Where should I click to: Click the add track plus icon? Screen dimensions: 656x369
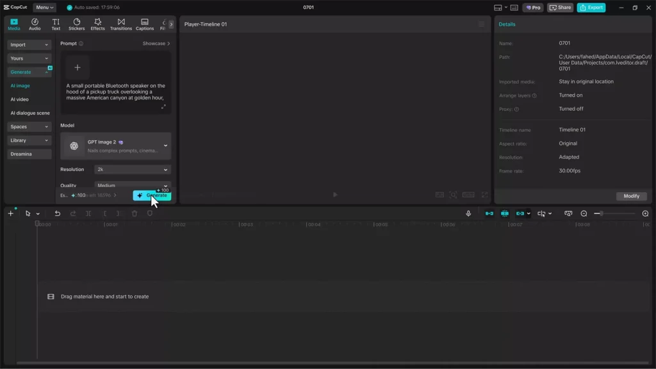point(11,213)
